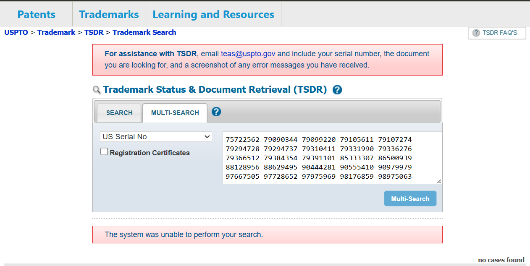
Task: Toggle the Registration Certificates checkbox
Action: click(104, 152)
